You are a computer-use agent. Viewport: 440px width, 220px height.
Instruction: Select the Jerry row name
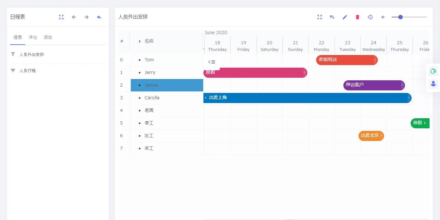coord(150,72)
